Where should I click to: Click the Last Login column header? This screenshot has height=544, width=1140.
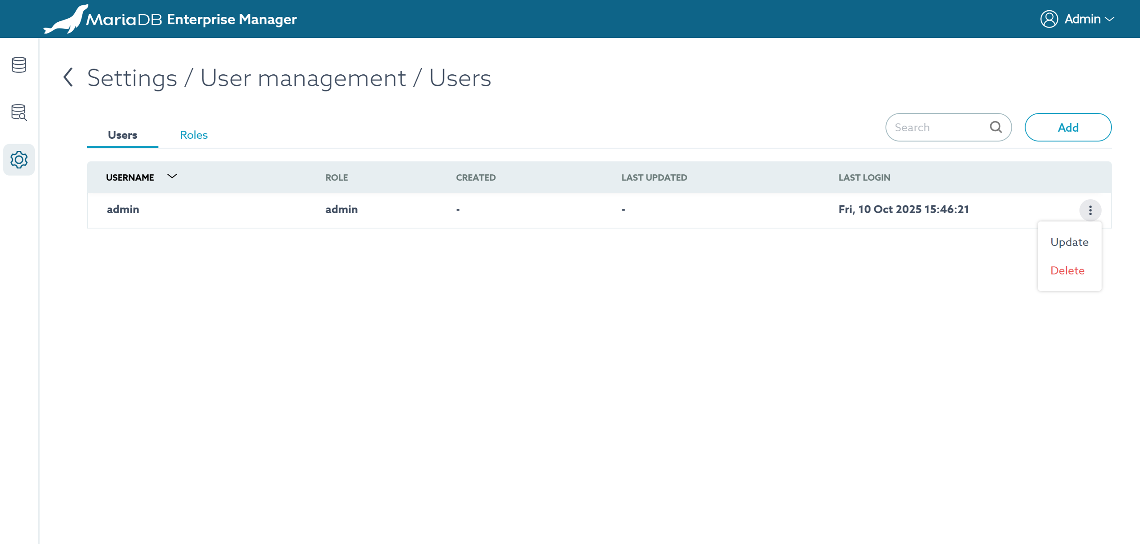[x=864, y=177]
